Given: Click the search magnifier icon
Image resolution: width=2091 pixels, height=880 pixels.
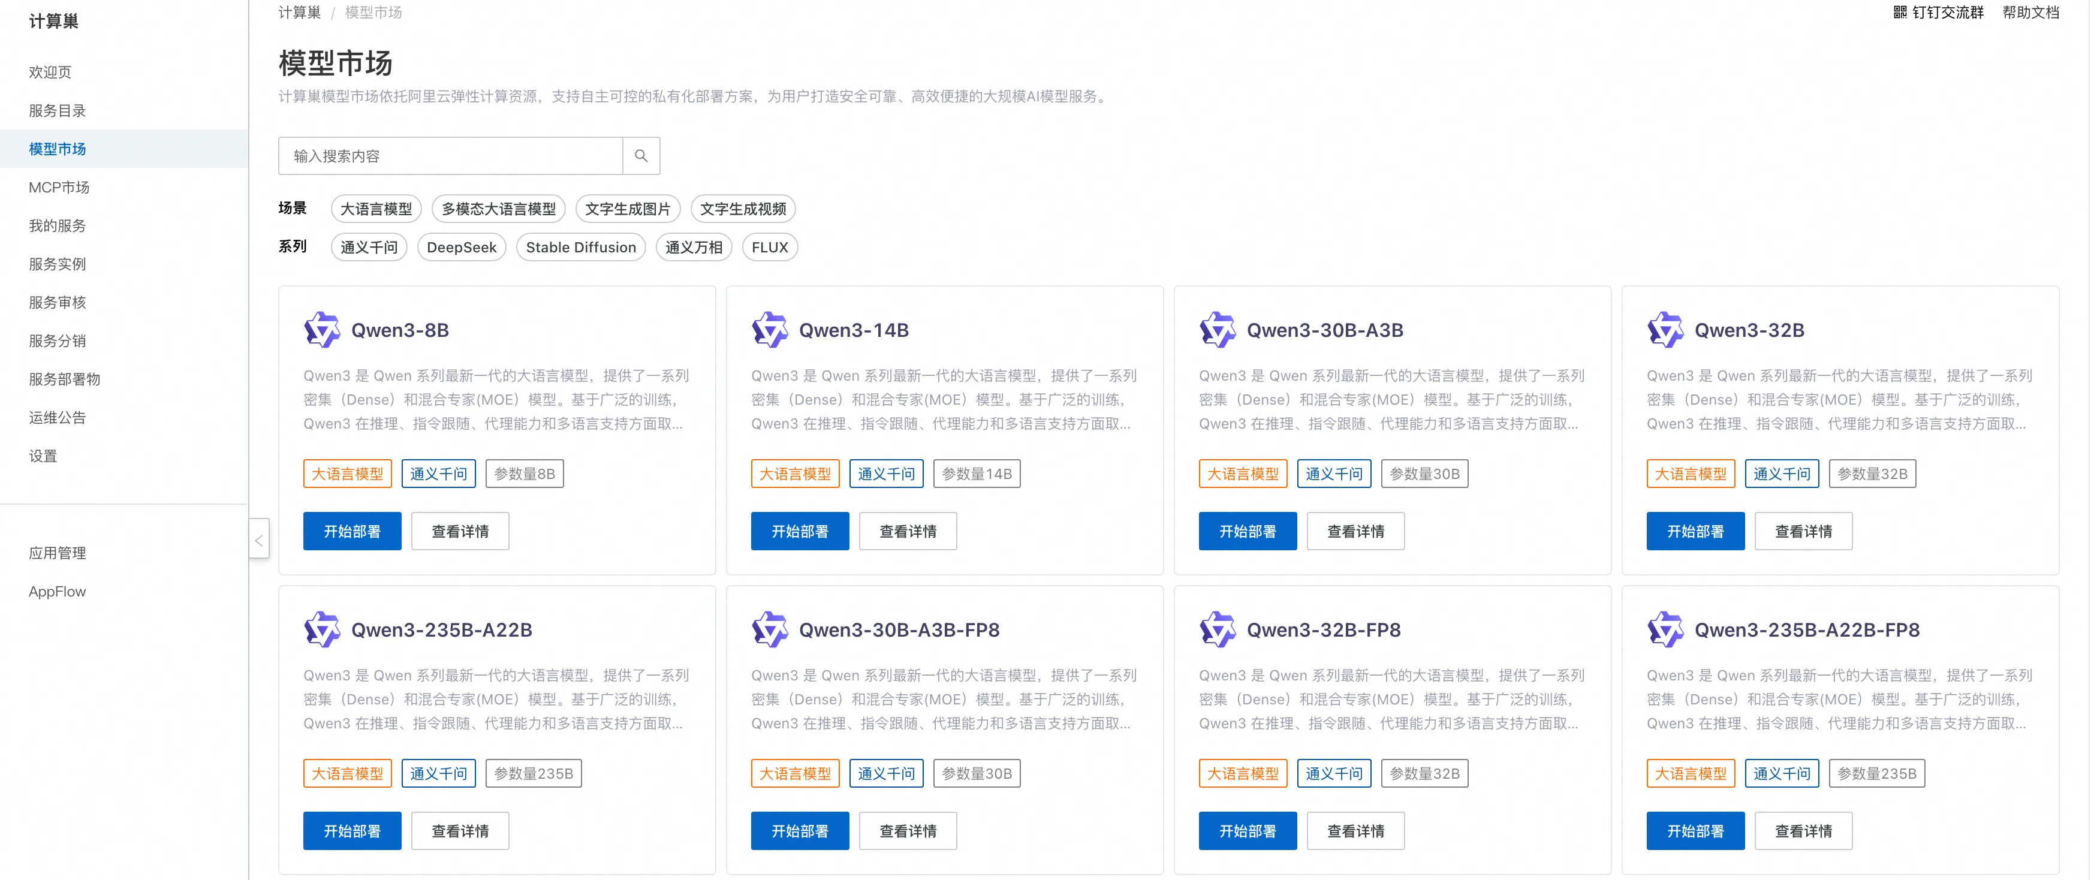Looking at the screenshot, I should pyautogui.click(x=640, y=156).
